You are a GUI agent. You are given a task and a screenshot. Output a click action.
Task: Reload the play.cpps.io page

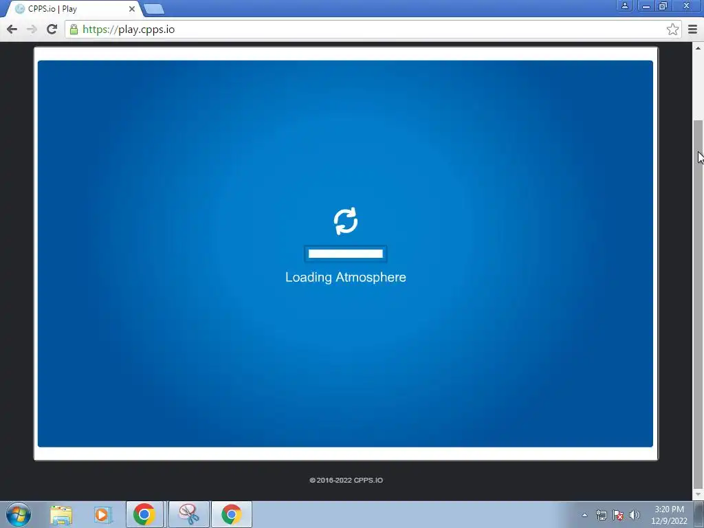52,30
